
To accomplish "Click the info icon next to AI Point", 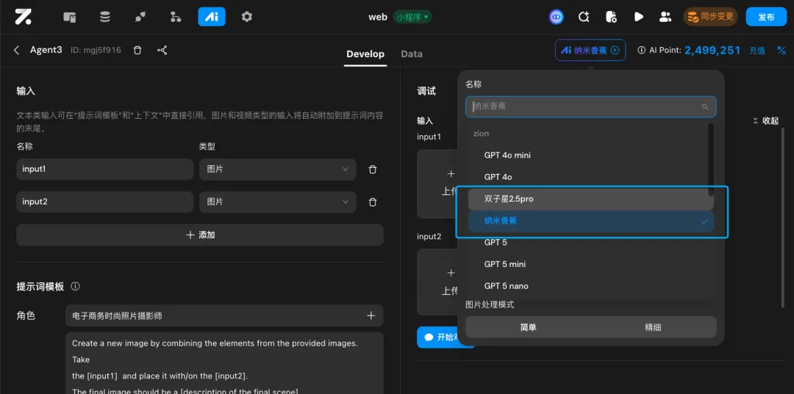I will click(642, 50).
